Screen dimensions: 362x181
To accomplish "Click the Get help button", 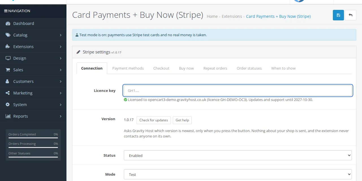I will click(182, 120).
